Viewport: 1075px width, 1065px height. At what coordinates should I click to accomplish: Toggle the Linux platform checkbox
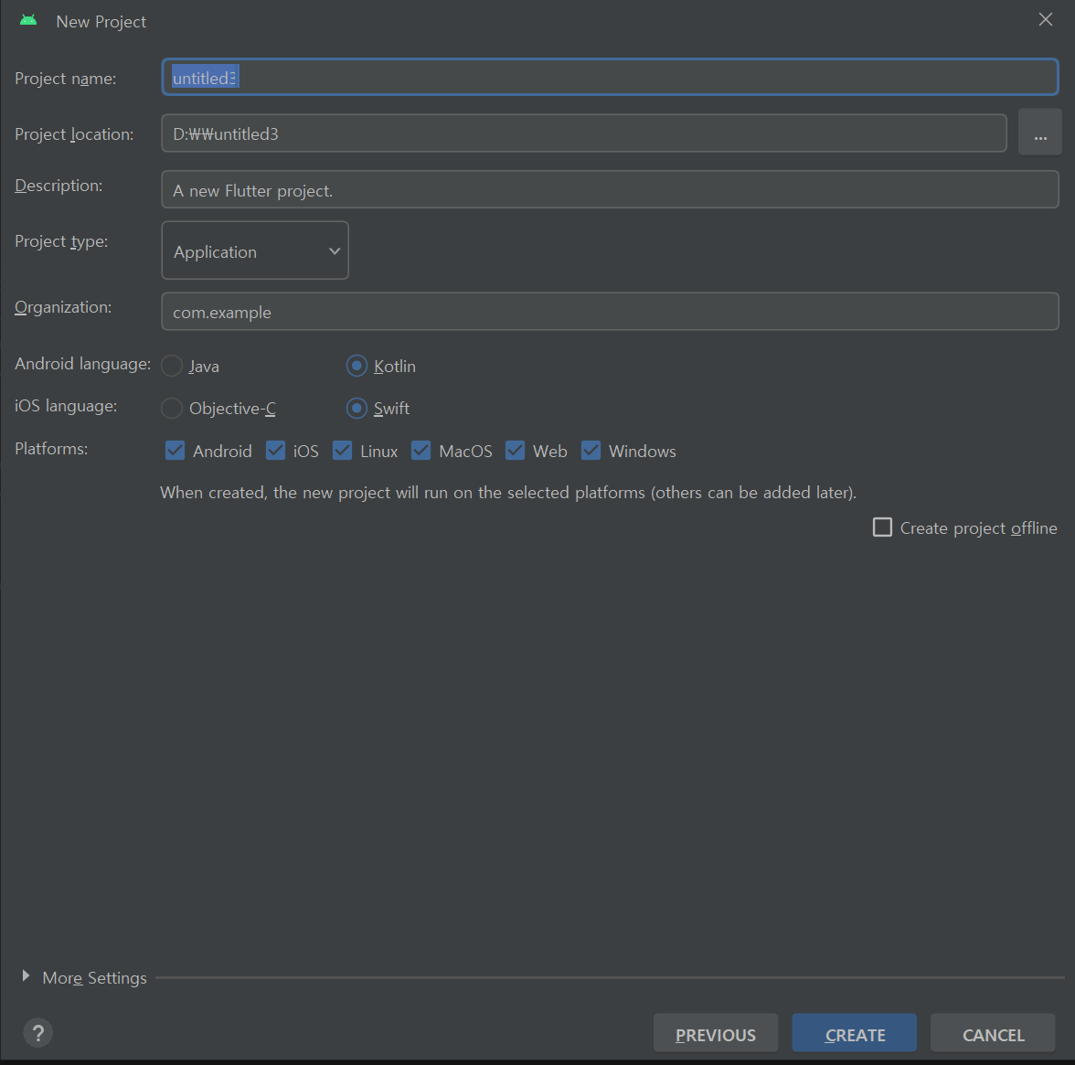[x=342, y=451]
